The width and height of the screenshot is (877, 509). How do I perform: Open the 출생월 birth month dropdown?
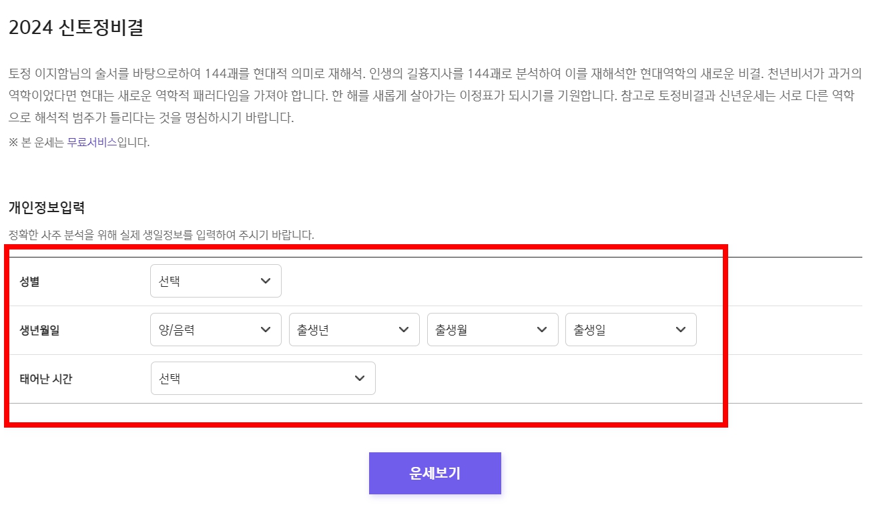tap(491, 329)
